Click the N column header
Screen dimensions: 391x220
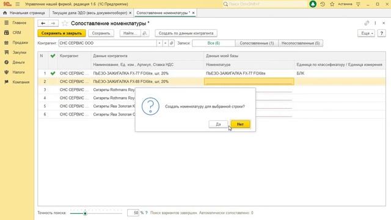click(x=42, y=56)
